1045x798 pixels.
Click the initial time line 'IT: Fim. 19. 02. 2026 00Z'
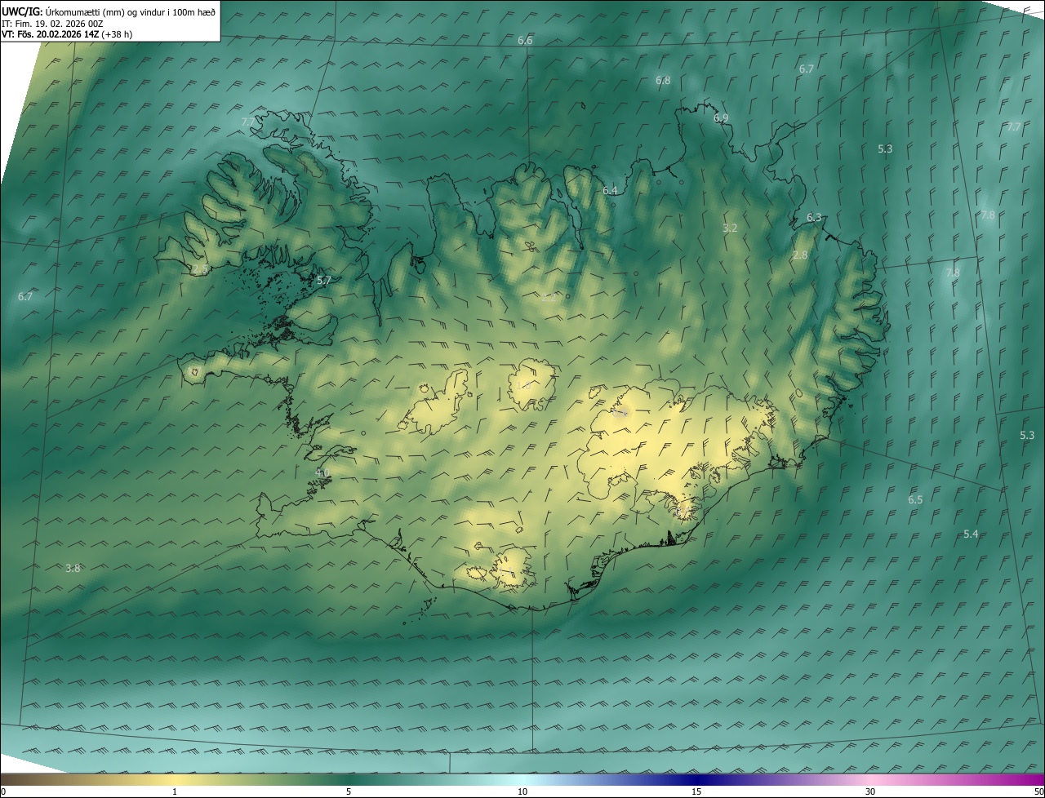pos(52,24)
